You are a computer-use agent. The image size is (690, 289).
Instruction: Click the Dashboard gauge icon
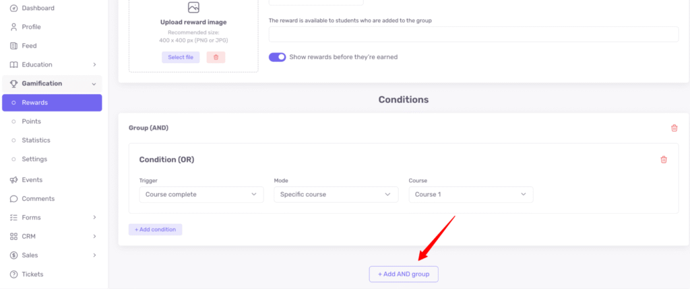click(x=14, y=8)
